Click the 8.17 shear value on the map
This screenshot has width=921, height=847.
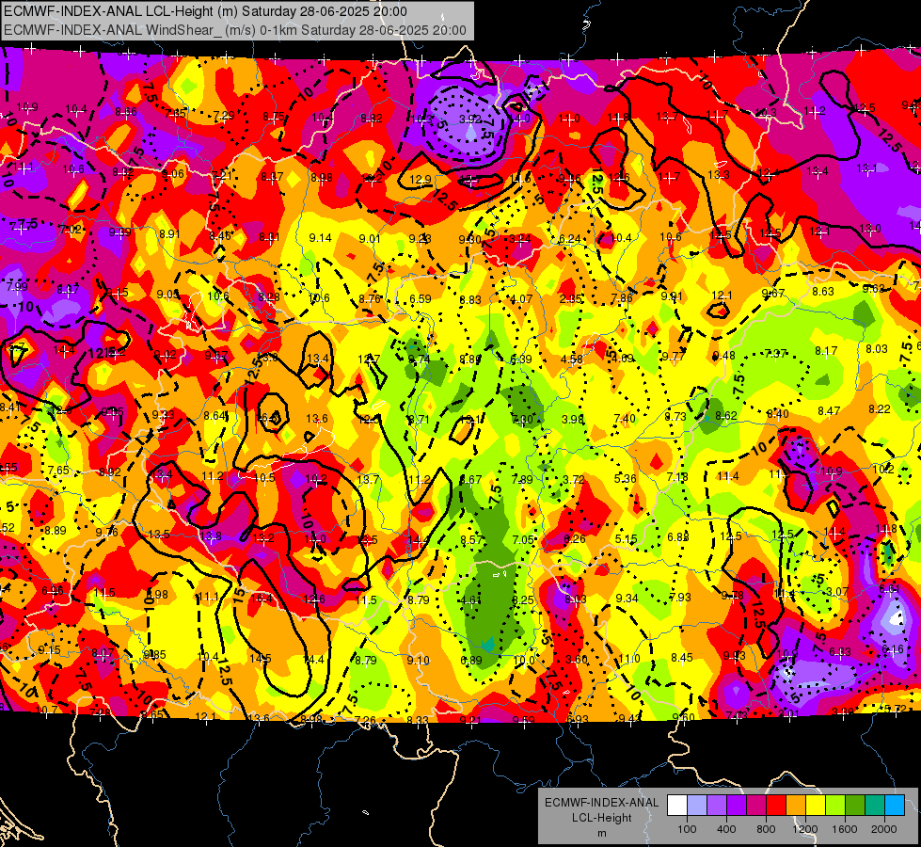(826, 351)
